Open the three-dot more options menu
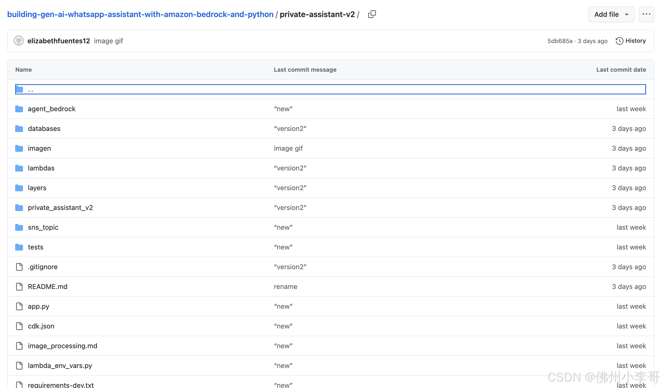661x388 pixels. 646,14
